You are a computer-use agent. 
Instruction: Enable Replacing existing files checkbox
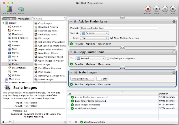(x=108, y=58)
